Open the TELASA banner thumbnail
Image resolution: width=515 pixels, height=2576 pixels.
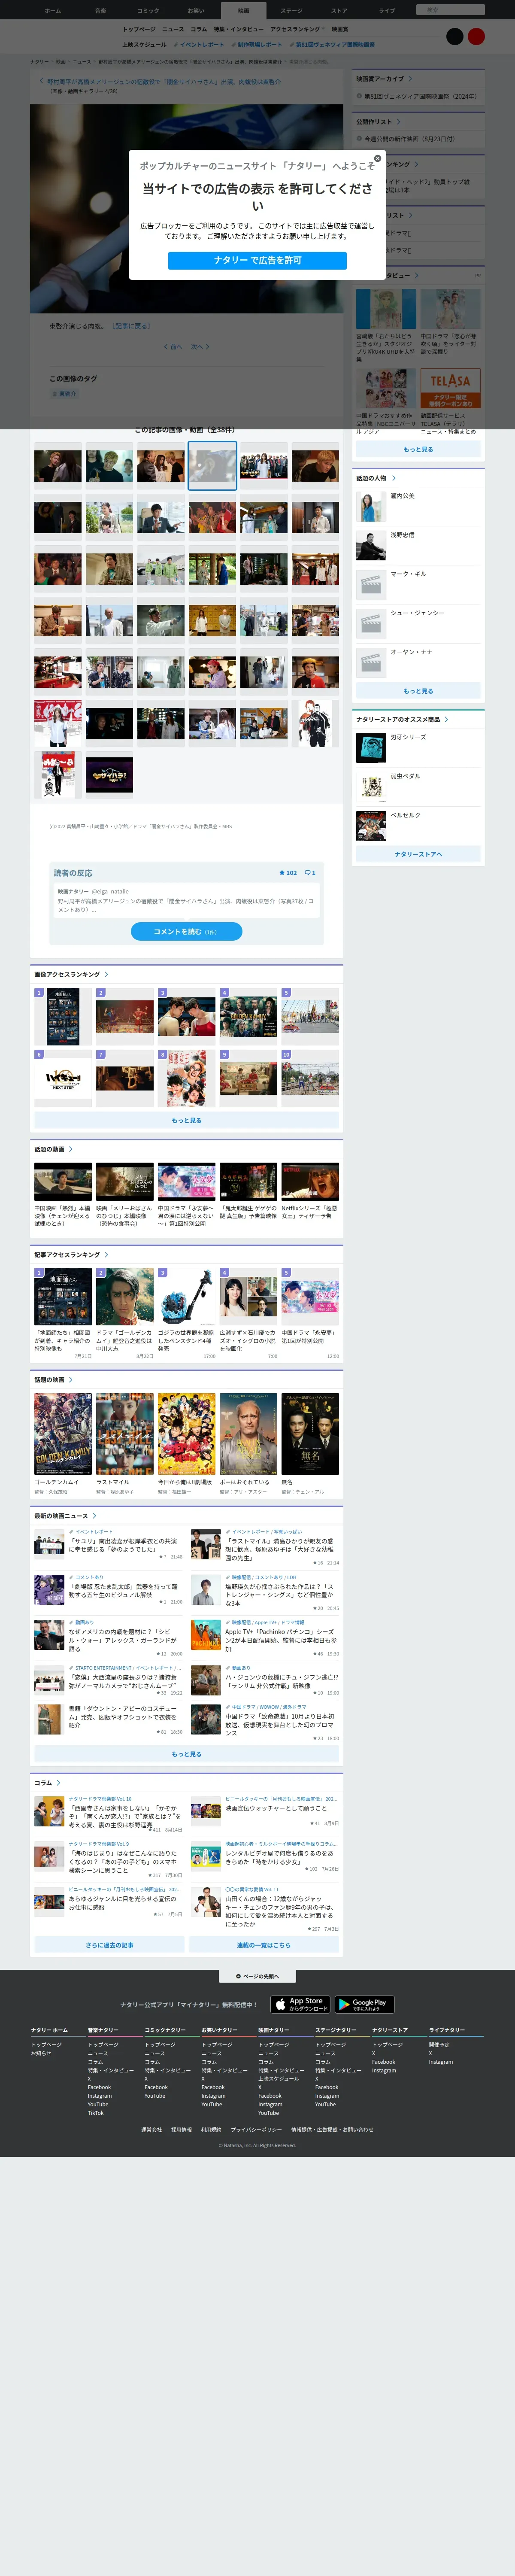tap(450, 388)
